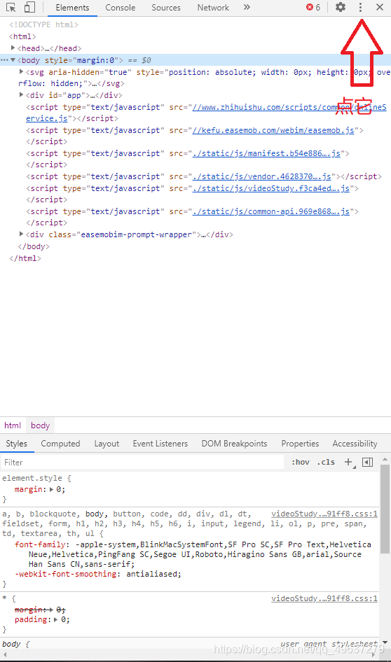
Task: Activate the inspect element picker icon
Action: [11, 7]
